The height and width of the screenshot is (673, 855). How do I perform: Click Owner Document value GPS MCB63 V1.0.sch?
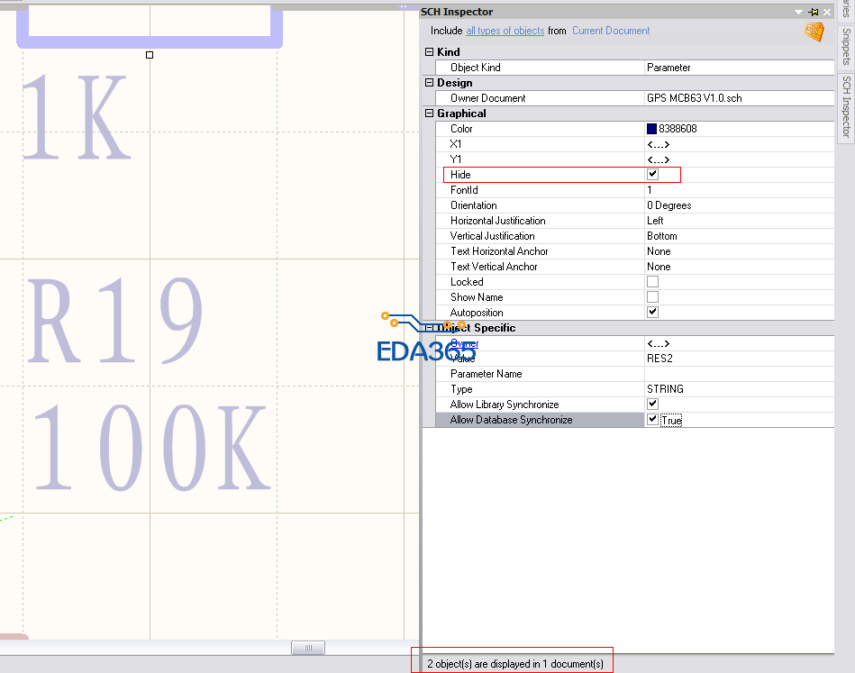pyautogui.click(x=739, y=97)
